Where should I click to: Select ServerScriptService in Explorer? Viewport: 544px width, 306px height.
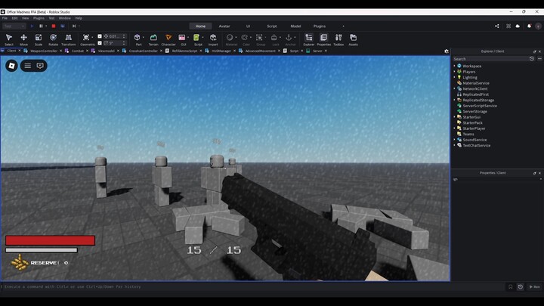pyautogui.click(x=480, y=106)
